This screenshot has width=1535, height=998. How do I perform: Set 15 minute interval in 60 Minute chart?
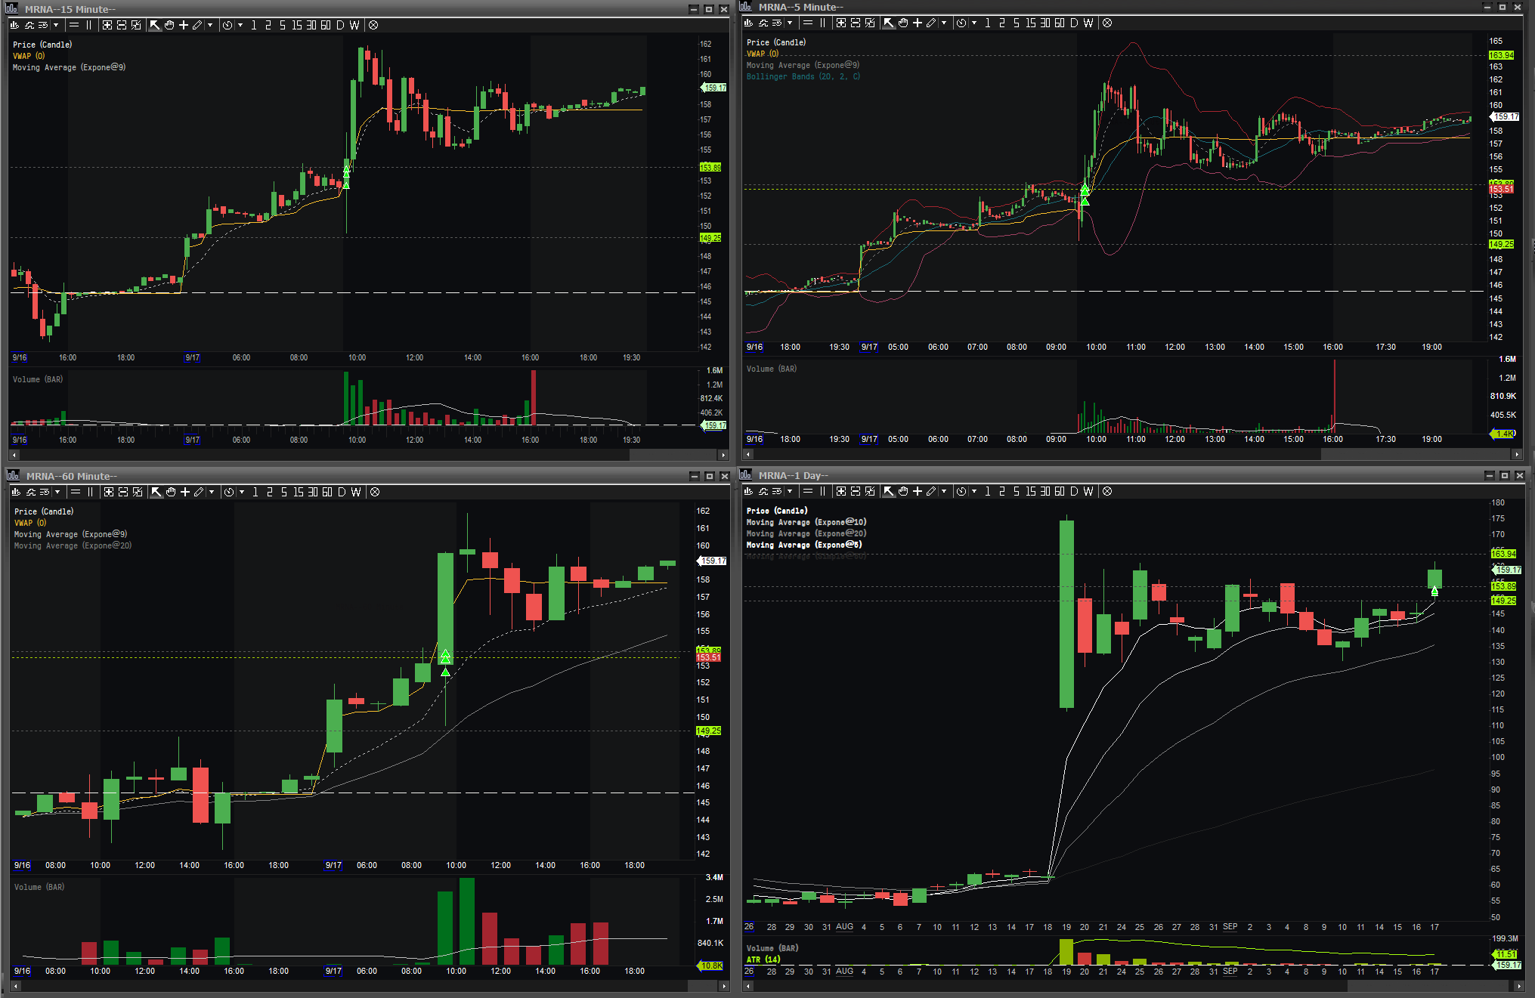[299, 492]
